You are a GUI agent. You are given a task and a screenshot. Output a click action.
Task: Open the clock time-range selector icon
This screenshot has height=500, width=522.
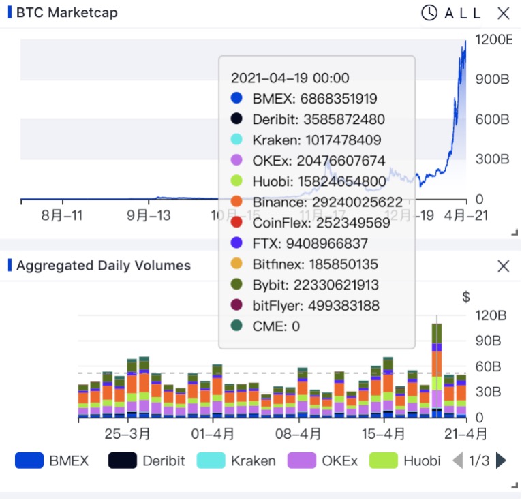[x=429, y=14]
